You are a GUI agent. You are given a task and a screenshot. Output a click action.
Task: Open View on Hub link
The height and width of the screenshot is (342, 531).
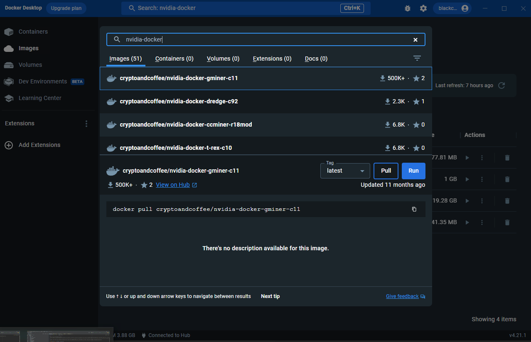click(x=173, y=185)
